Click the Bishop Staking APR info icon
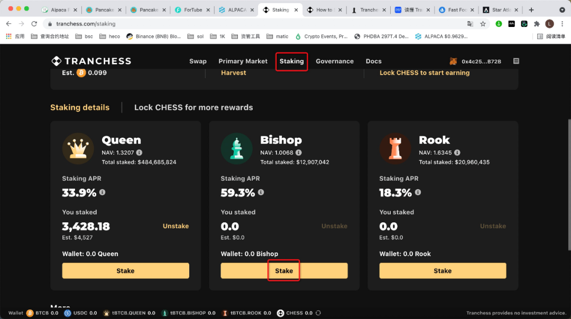The width and height of the screenshot is (571, 319). [x=261, y=192]
